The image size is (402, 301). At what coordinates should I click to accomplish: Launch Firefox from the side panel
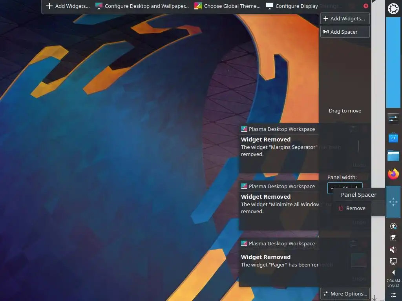393,174
